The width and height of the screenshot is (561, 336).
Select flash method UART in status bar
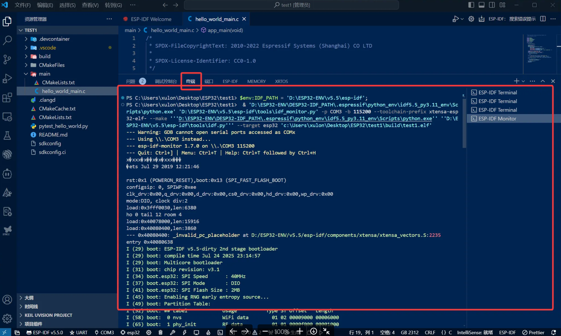(x=79, y=332)
